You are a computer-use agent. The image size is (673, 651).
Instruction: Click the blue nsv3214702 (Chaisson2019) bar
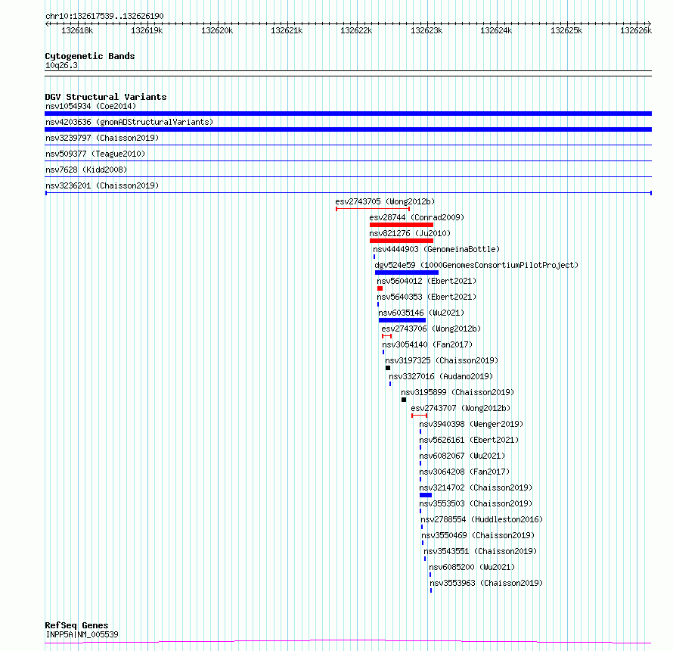click(426, 495)
